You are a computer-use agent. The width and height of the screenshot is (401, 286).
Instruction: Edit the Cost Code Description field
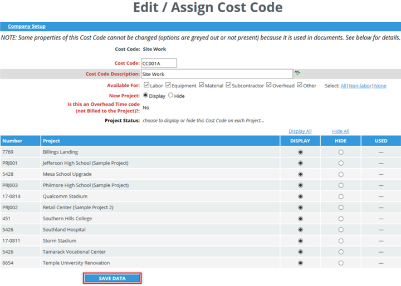click(217, 74)
